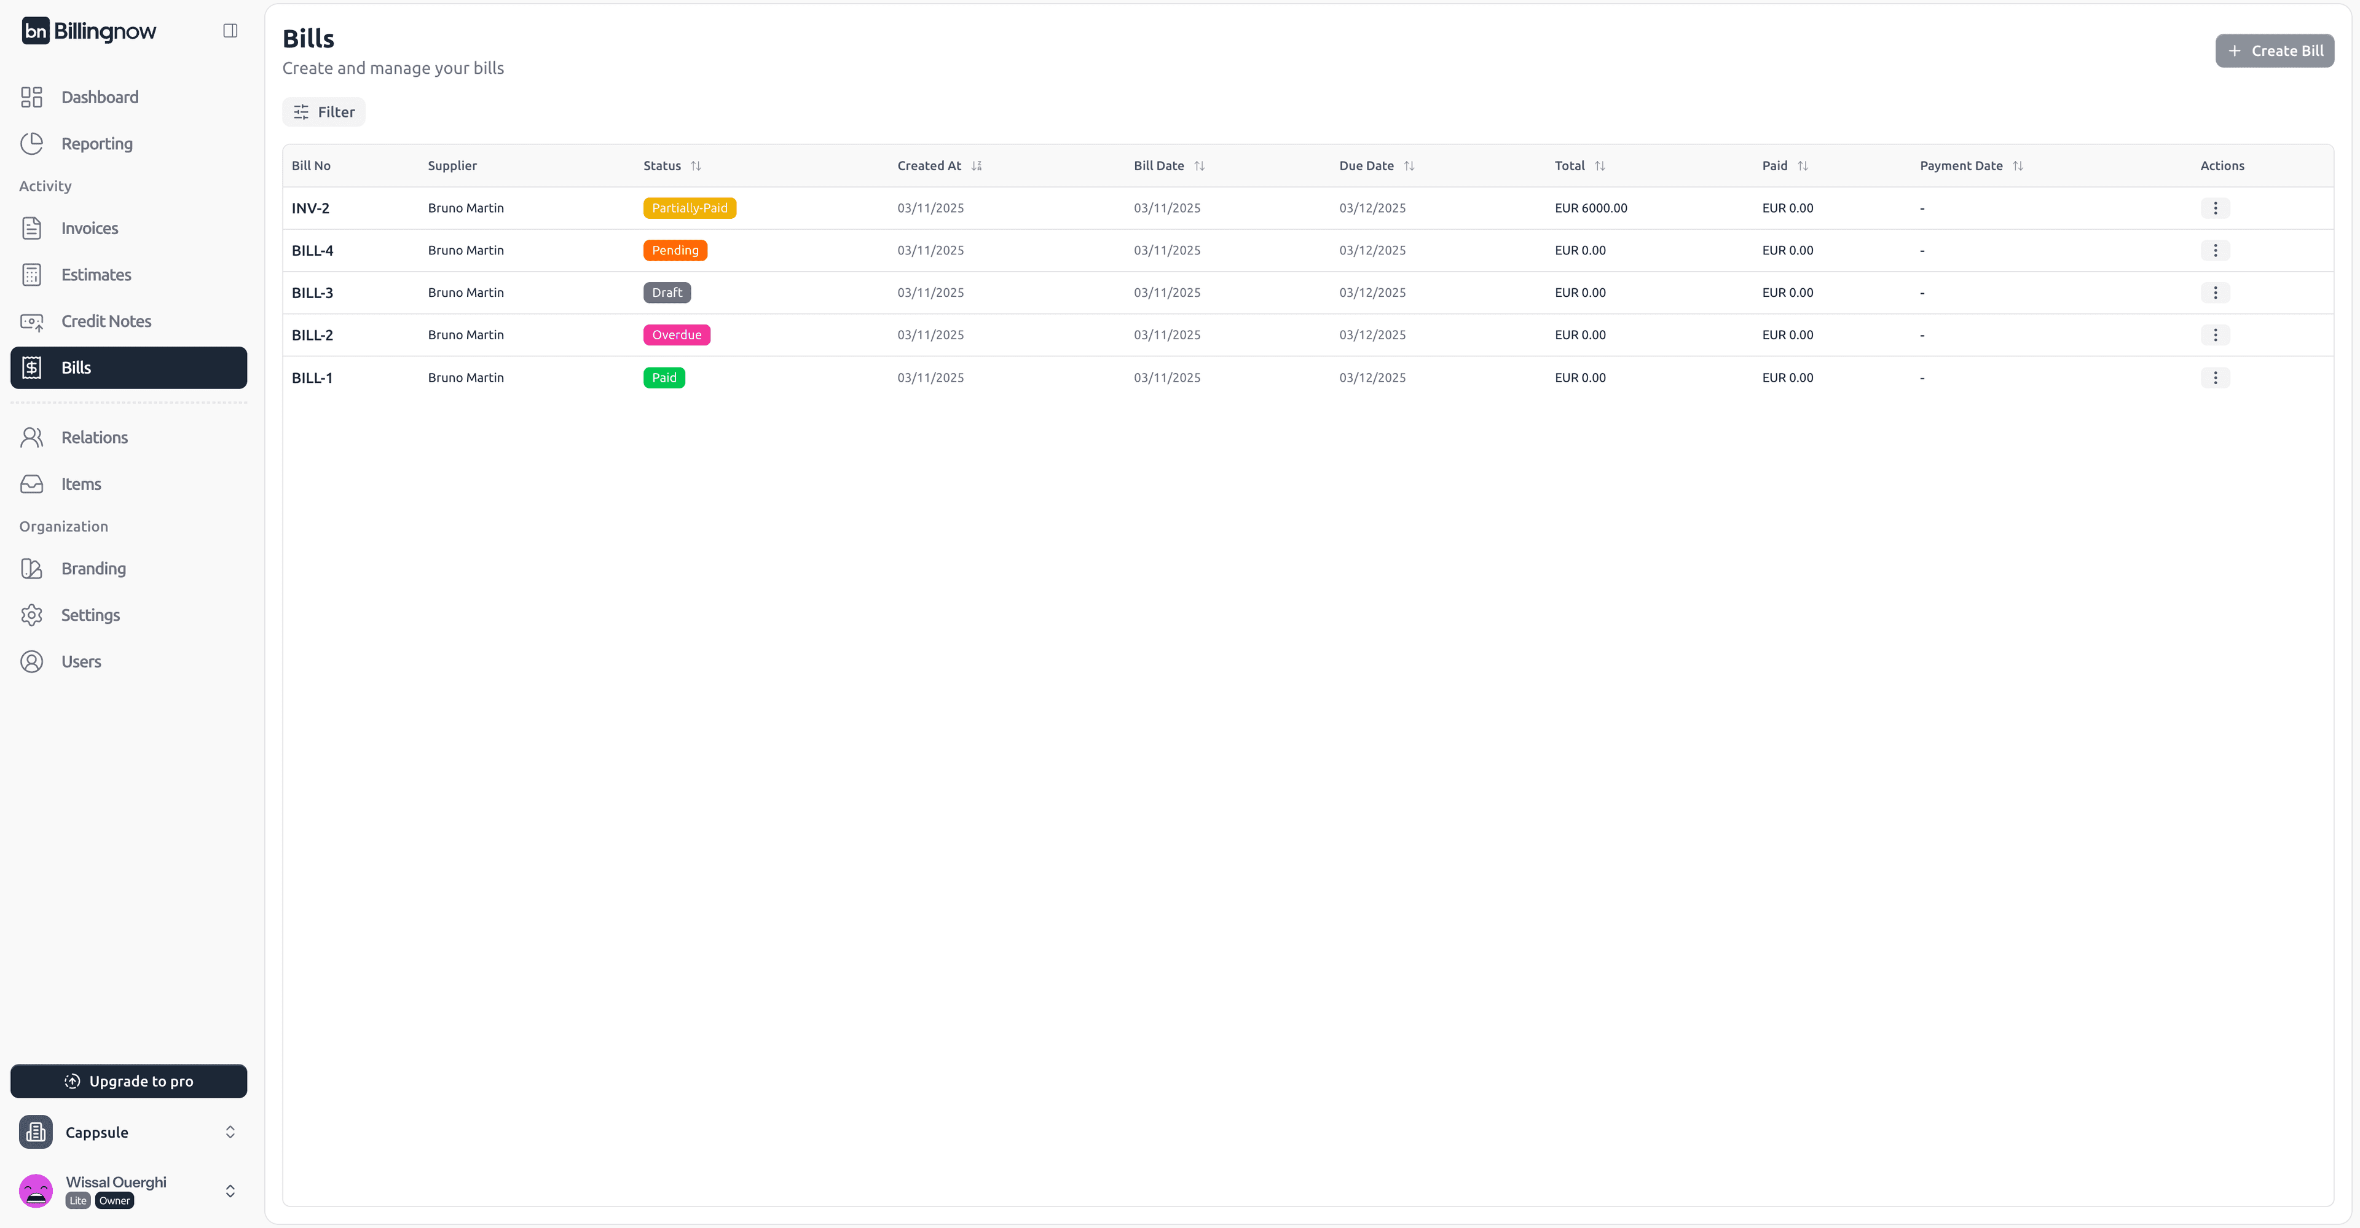
Task: Open Reporting pie chart icon
Action: coord(32,144)
